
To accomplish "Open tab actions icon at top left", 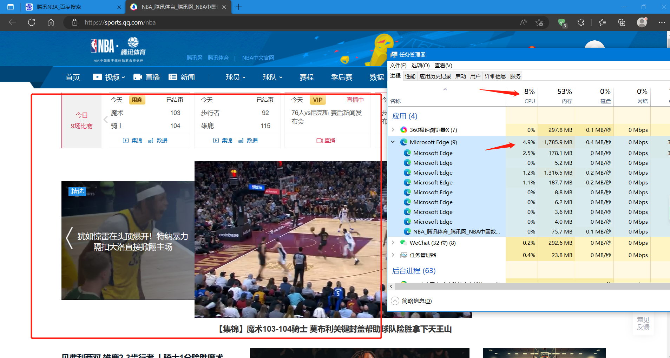I will pyautogui.click(x=11, y=7).
